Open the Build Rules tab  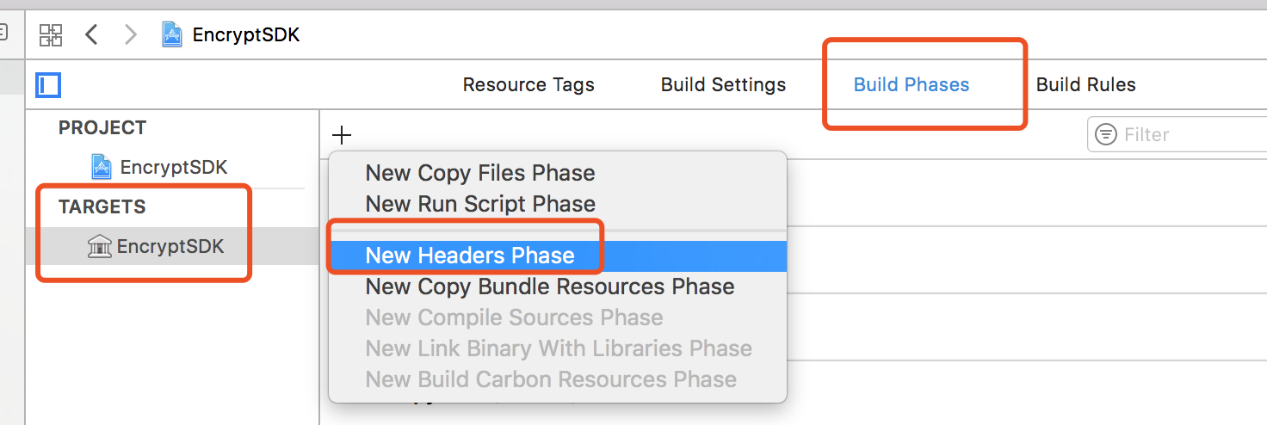1085,85
